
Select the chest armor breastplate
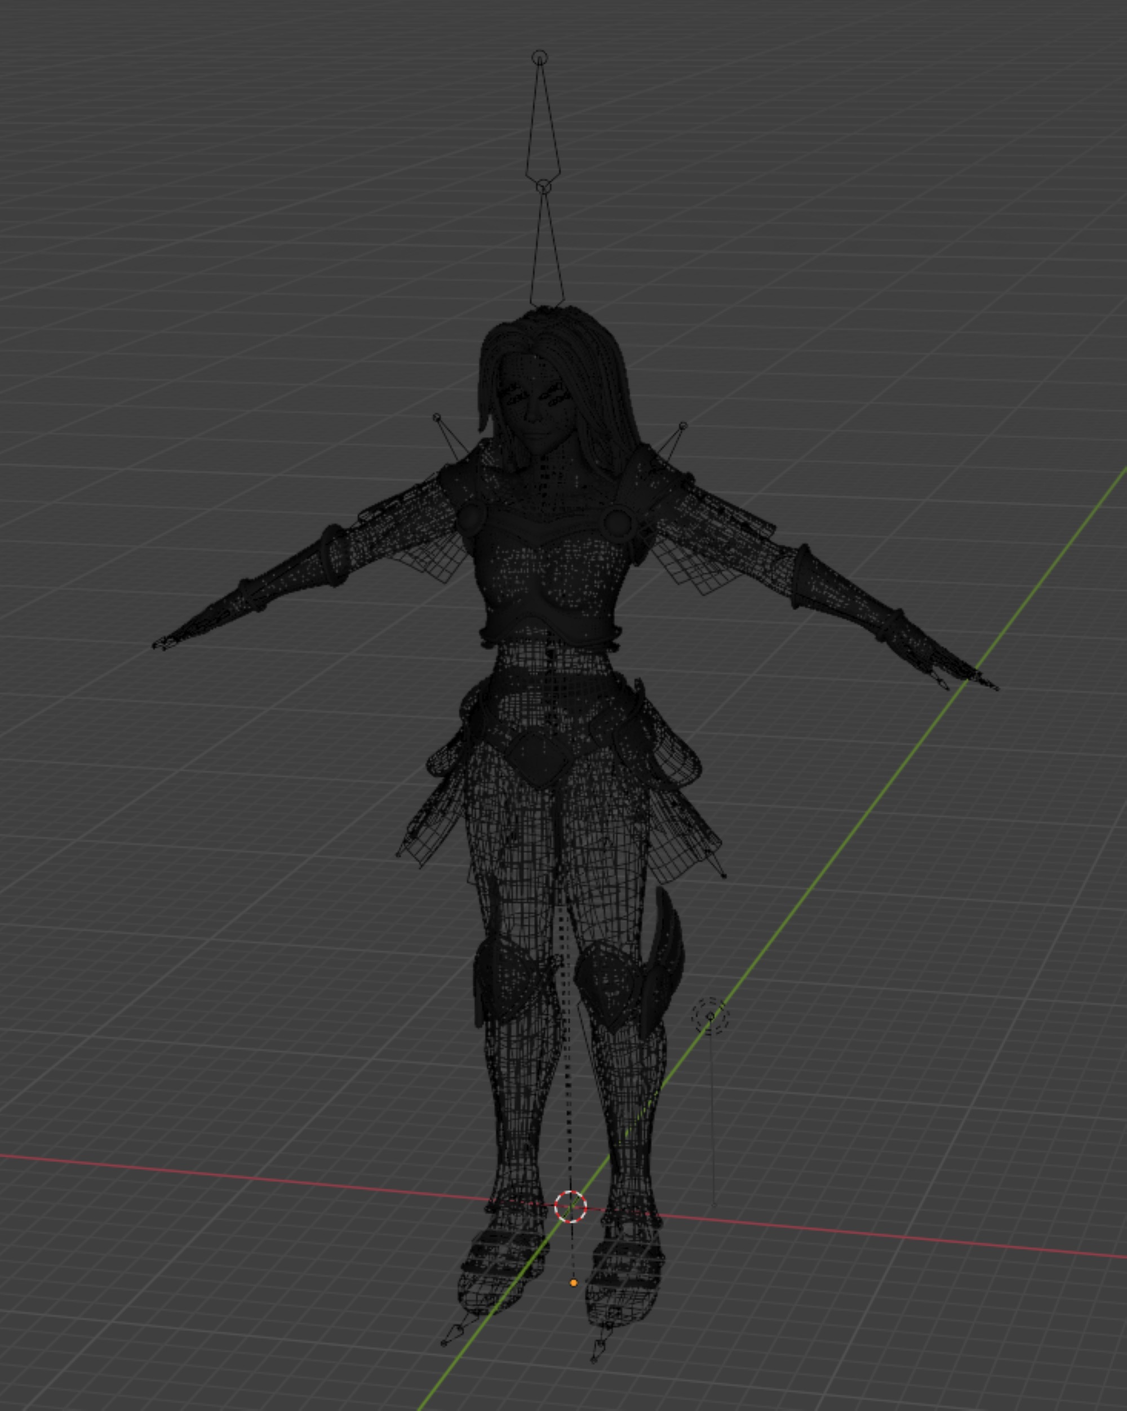[550, 576]
